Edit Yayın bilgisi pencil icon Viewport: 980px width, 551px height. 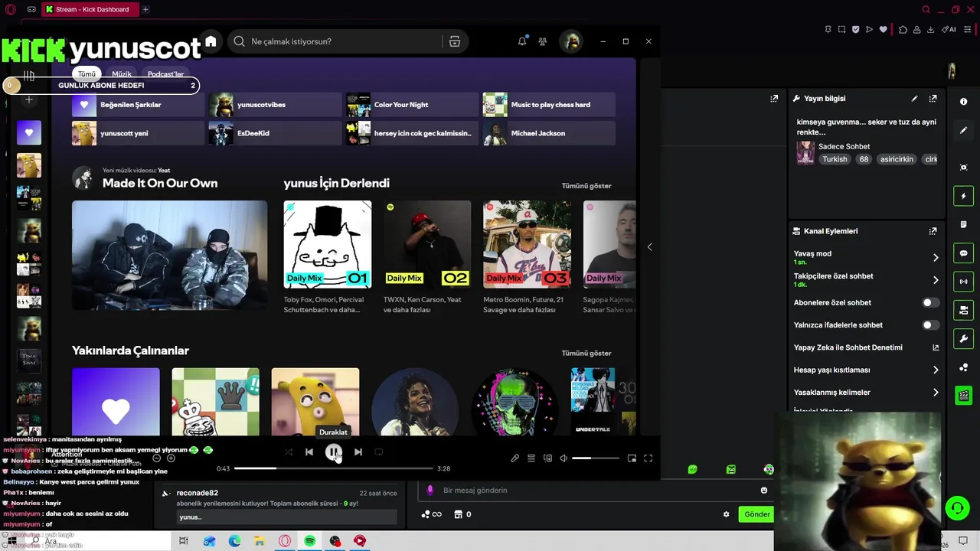pos(914,99)
